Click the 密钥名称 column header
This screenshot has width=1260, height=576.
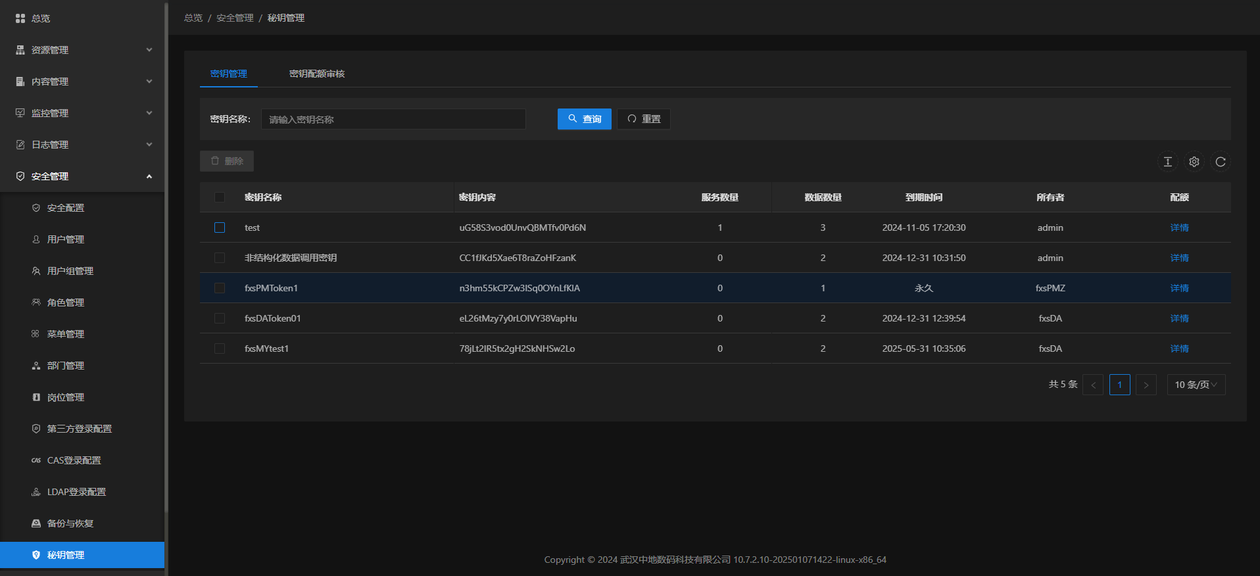263,197
